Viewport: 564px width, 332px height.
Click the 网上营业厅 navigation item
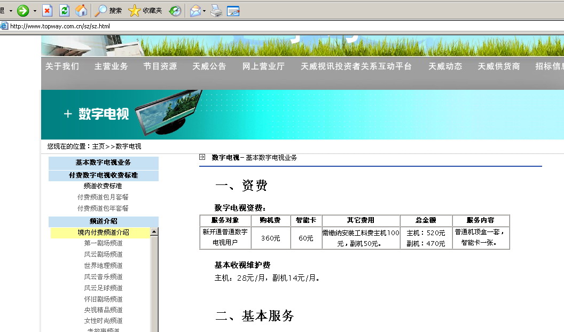point(263,66)
